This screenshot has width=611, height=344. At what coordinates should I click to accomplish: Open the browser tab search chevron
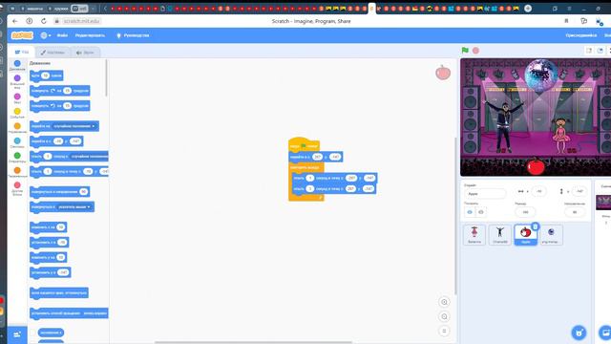click(x=105, y=9)
